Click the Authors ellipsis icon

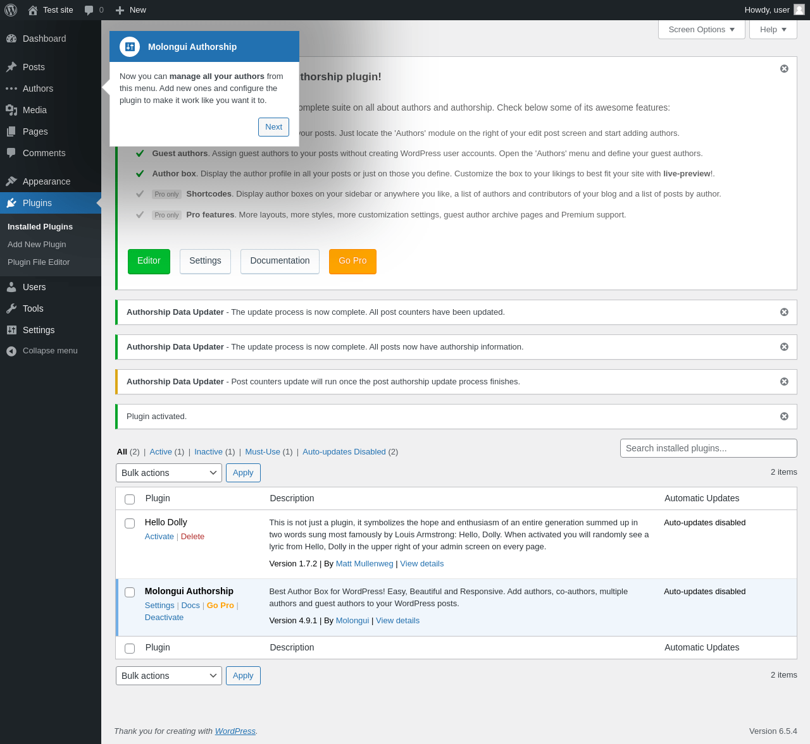pyautogui.click(x=11, y=88)
